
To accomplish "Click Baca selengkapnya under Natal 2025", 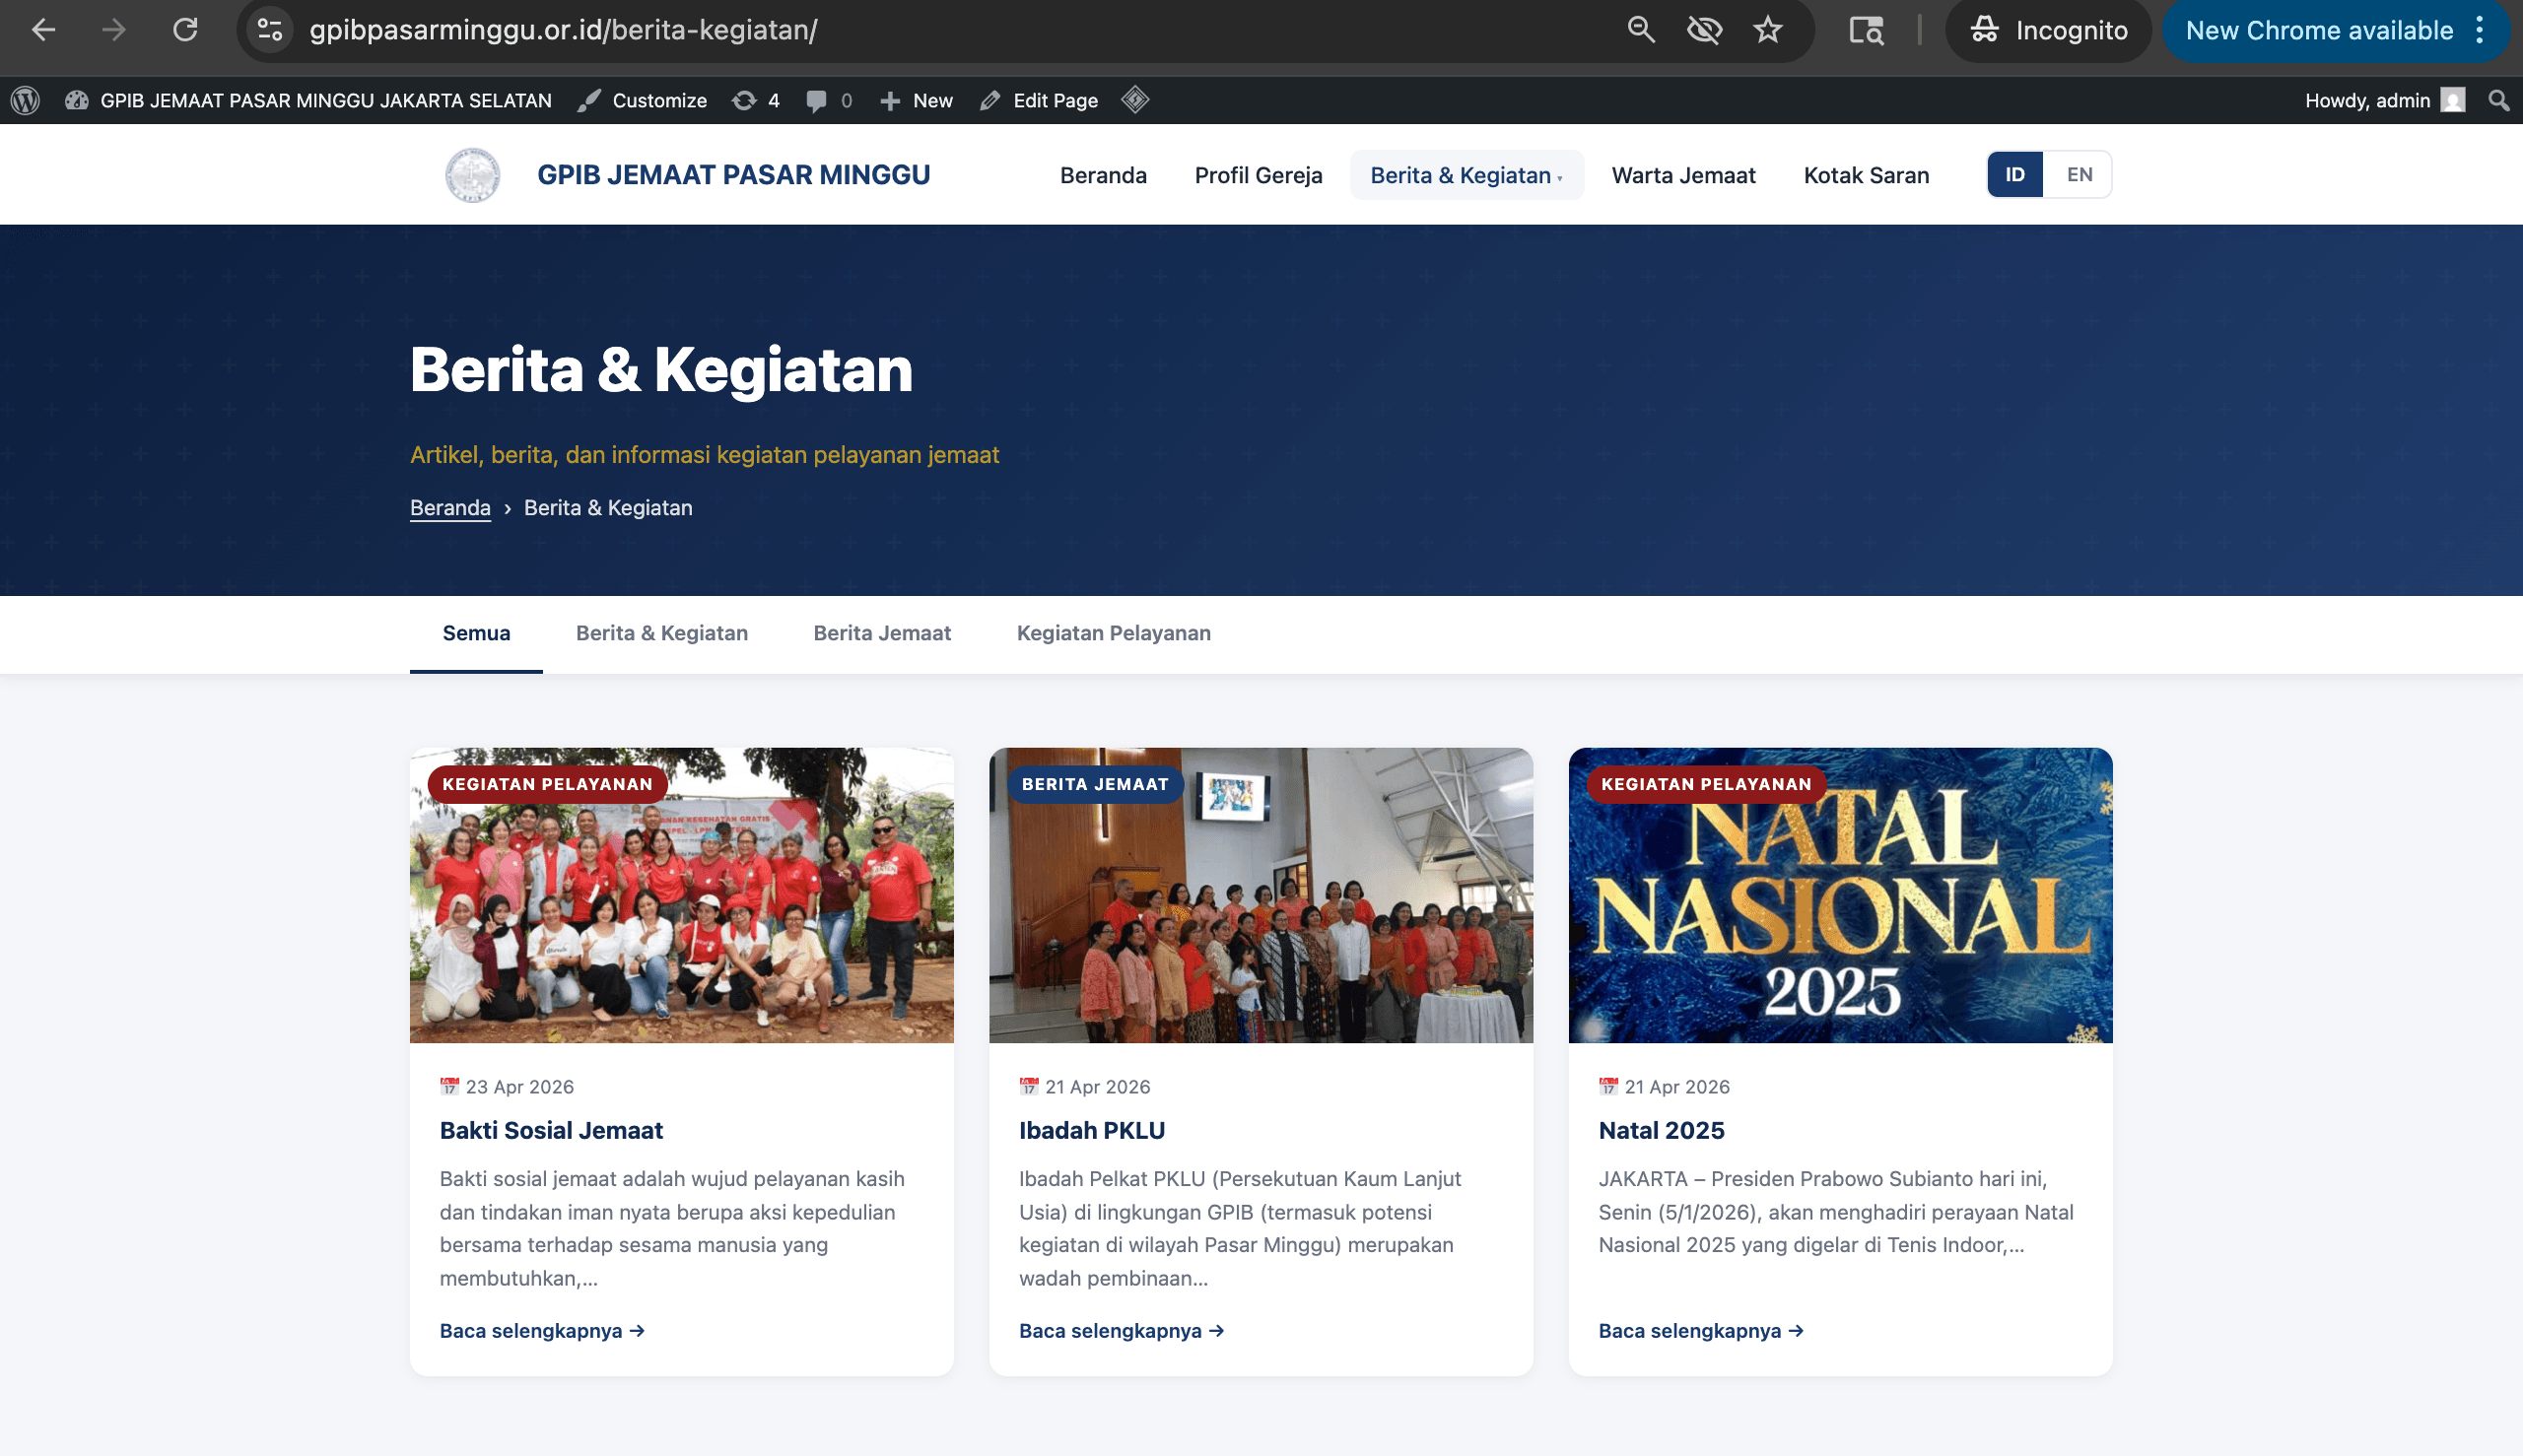I will [1701, 1331].
